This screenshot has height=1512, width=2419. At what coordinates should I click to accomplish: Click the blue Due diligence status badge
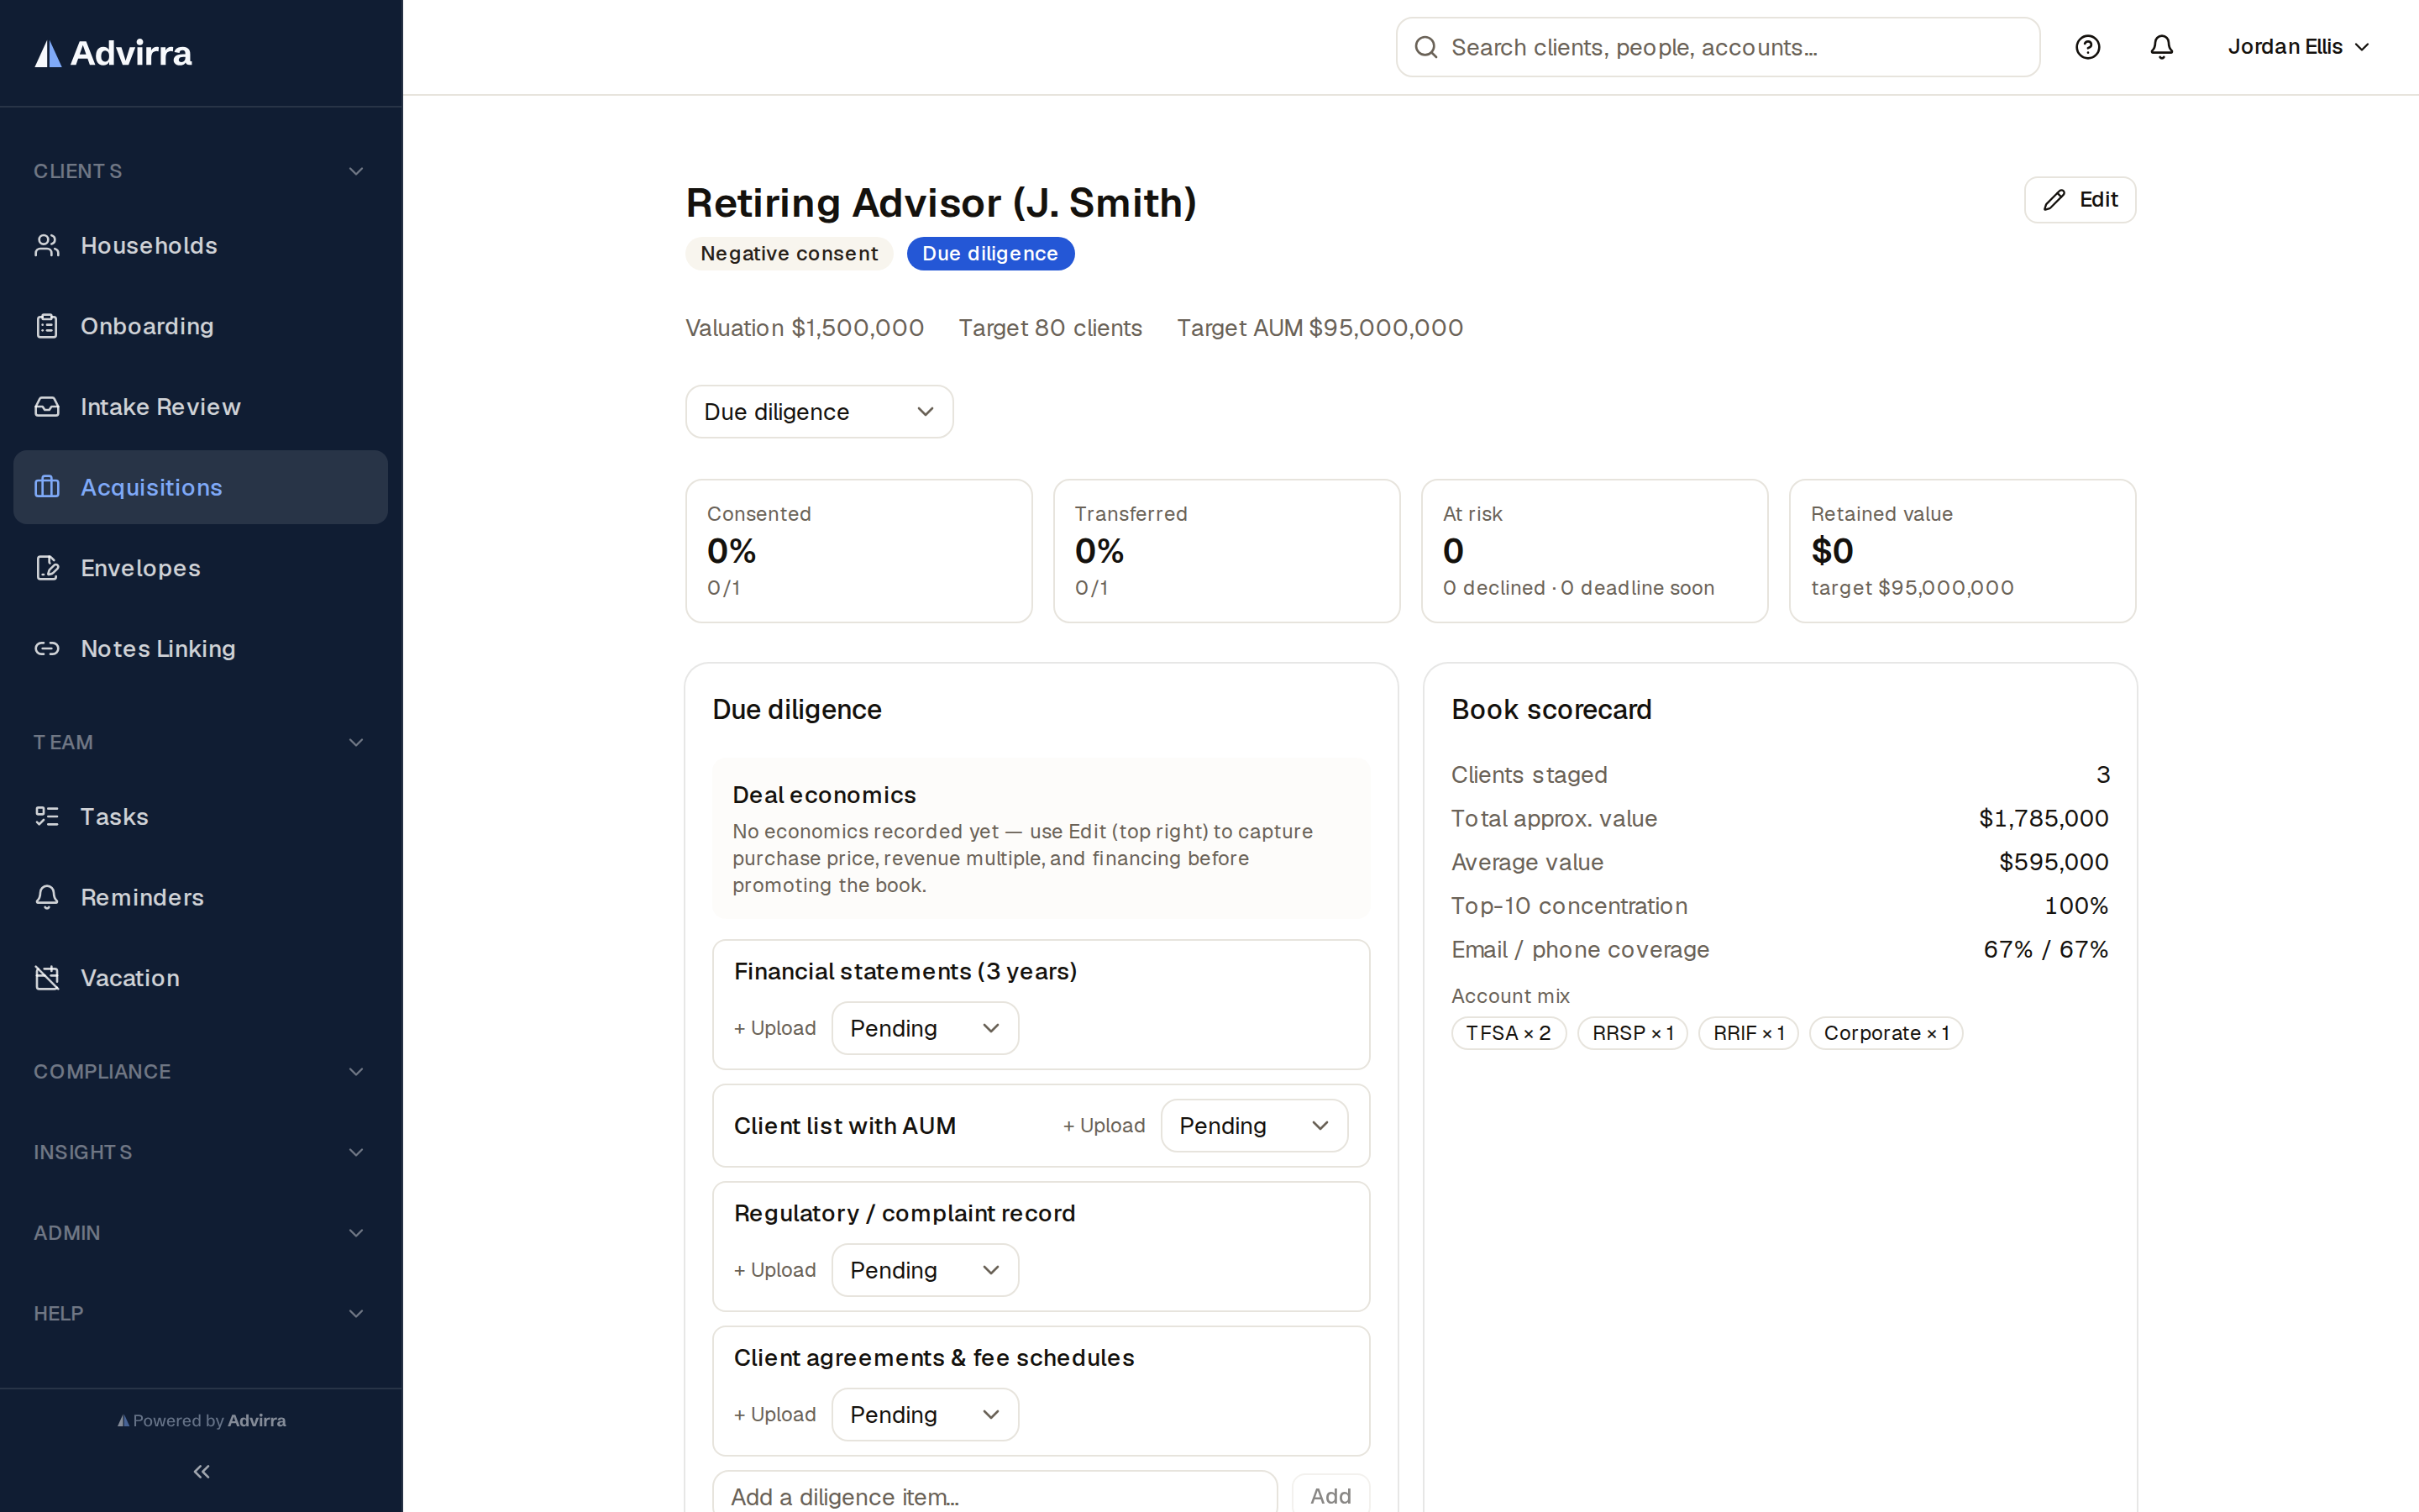click(989, 254)
